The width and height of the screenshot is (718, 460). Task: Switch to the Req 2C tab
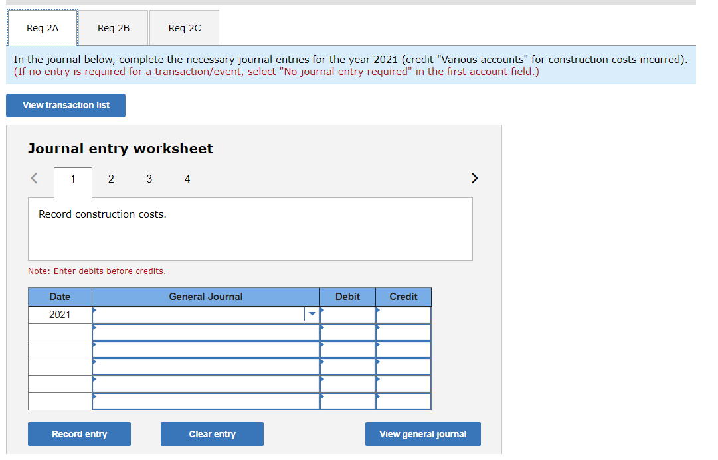point(185,28)
